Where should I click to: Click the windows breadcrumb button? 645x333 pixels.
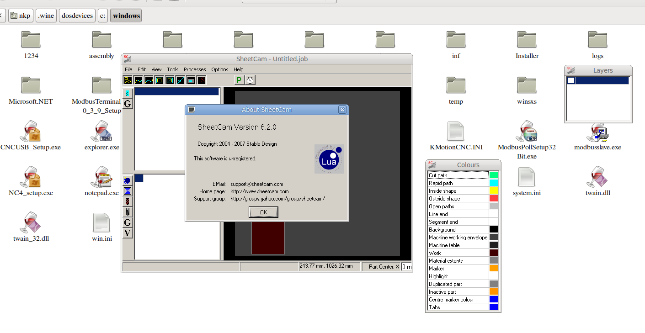126,16
